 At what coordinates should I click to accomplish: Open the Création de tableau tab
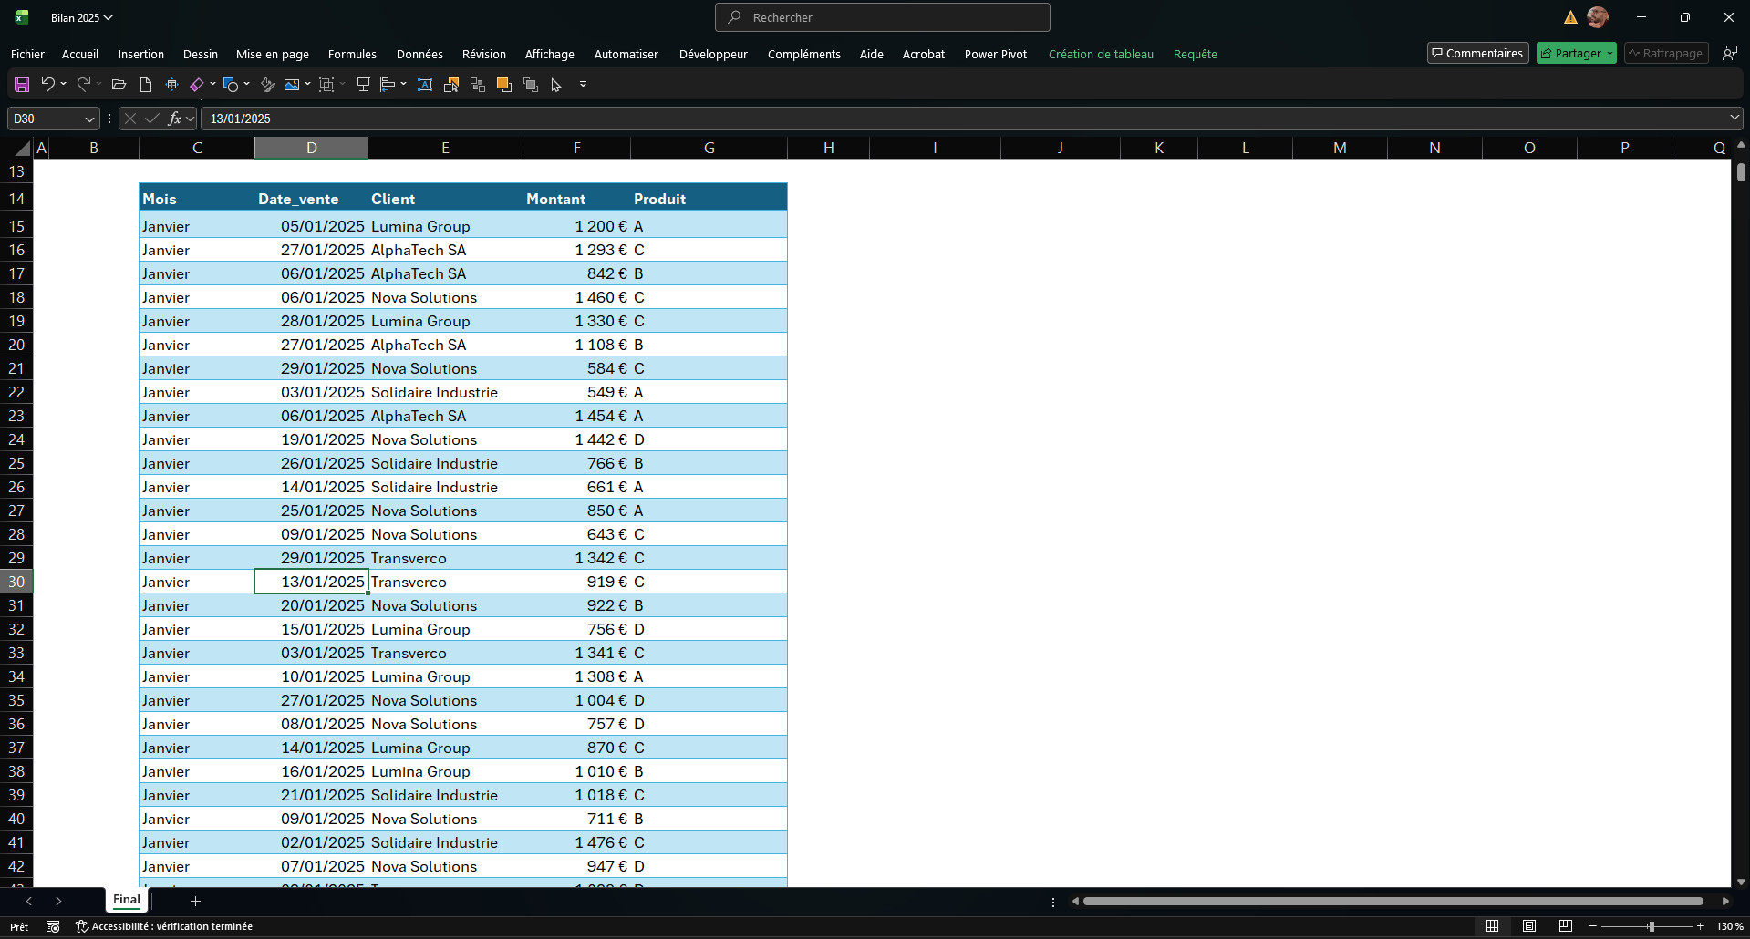click(1101, 54)
